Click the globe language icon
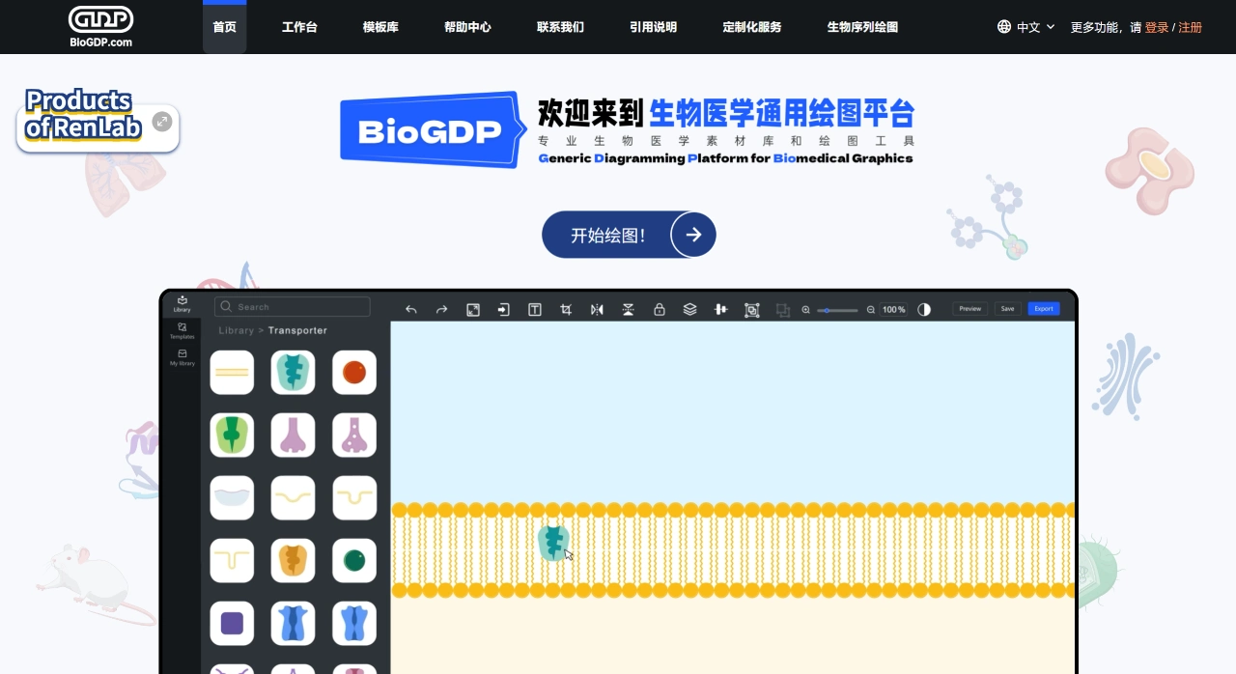Viewport: 1236px width, 674px height. click(1004, 27)
